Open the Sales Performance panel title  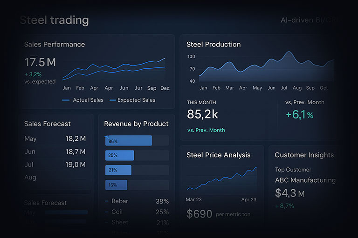pyautogui.click(x=55, y=45)
